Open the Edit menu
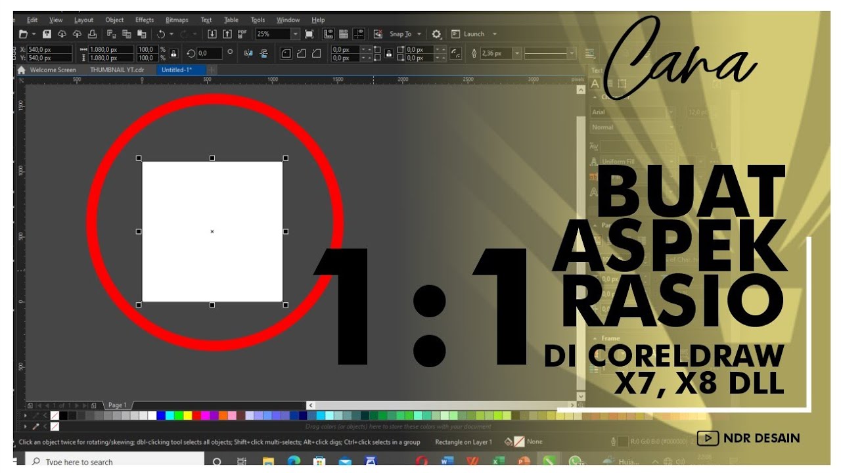This screenshot has height=473, width=841. (32, 20)
